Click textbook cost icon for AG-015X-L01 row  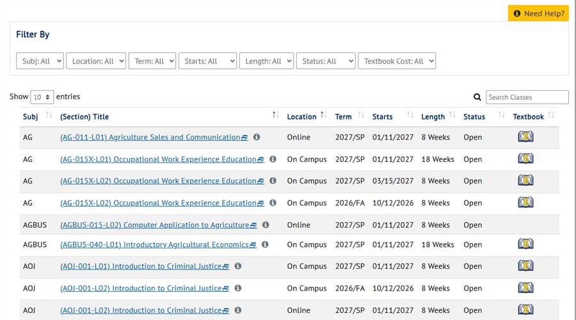coord(525,159)
